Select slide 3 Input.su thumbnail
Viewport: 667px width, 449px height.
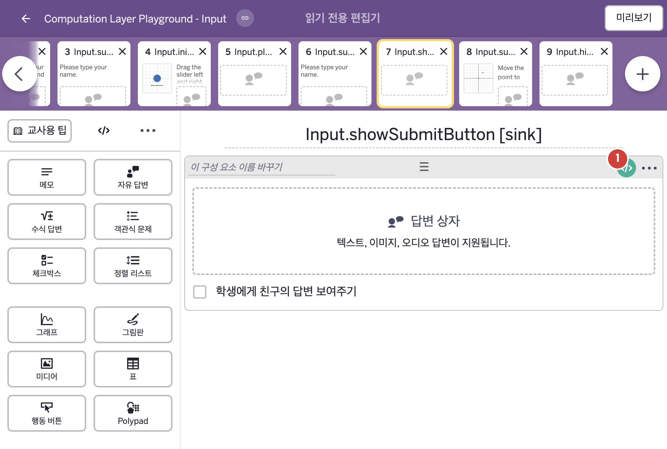94,74
